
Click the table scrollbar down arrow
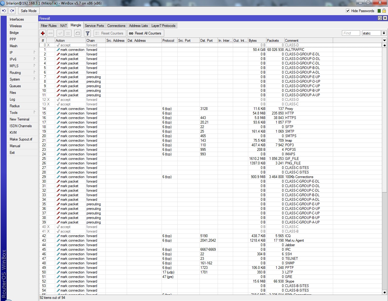(x=384, y=293)
